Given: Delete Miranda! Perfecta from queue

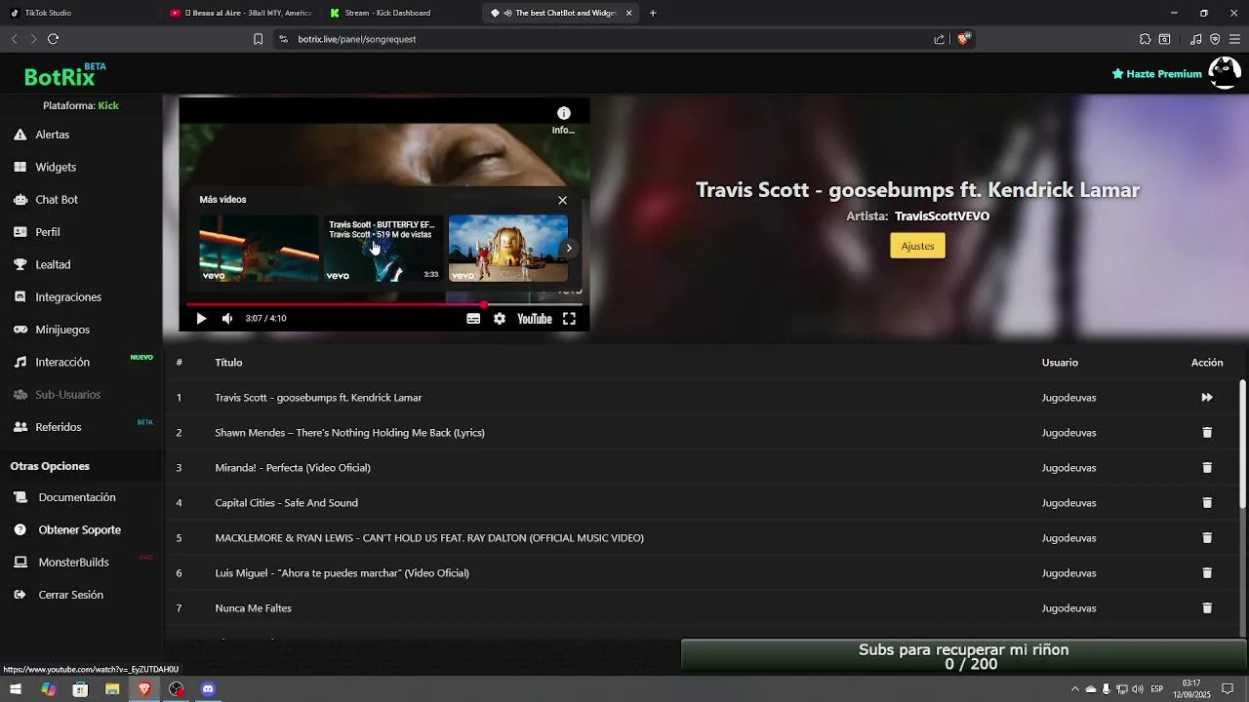Looking at the screenshot, I should pyautogui.click(x=1207, y=468).
